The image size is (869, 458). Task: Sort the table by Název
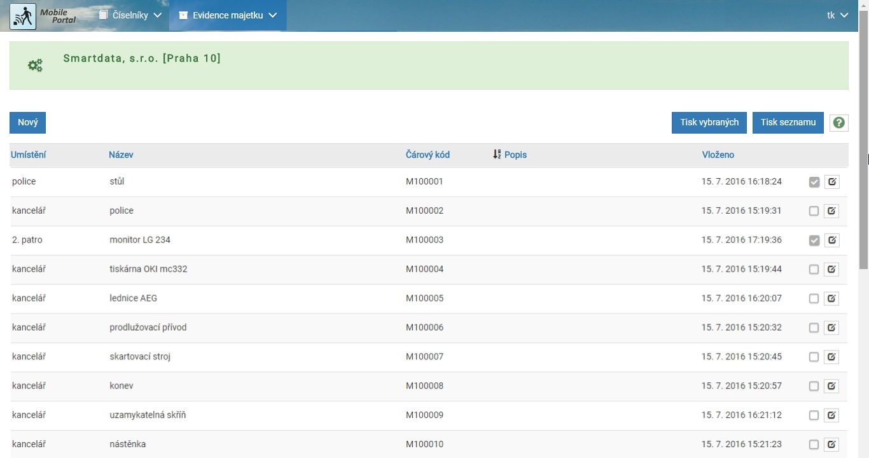121,155
